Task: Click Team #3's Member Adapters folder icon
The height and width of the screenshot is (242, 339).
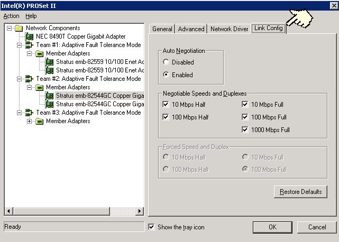Action: coord(39,121)
